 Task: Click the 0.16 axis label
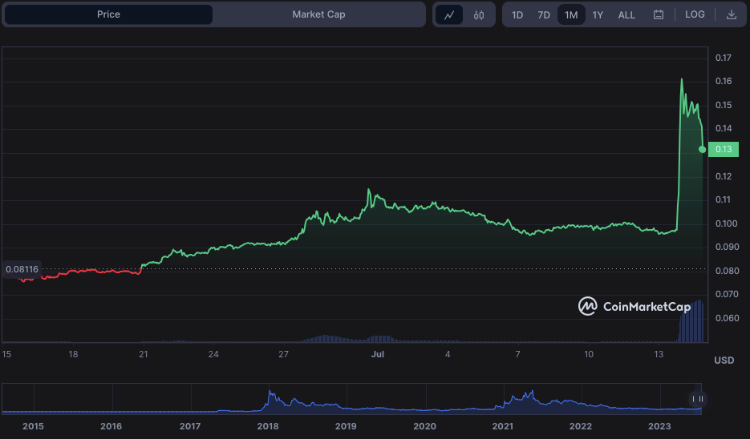724,81
